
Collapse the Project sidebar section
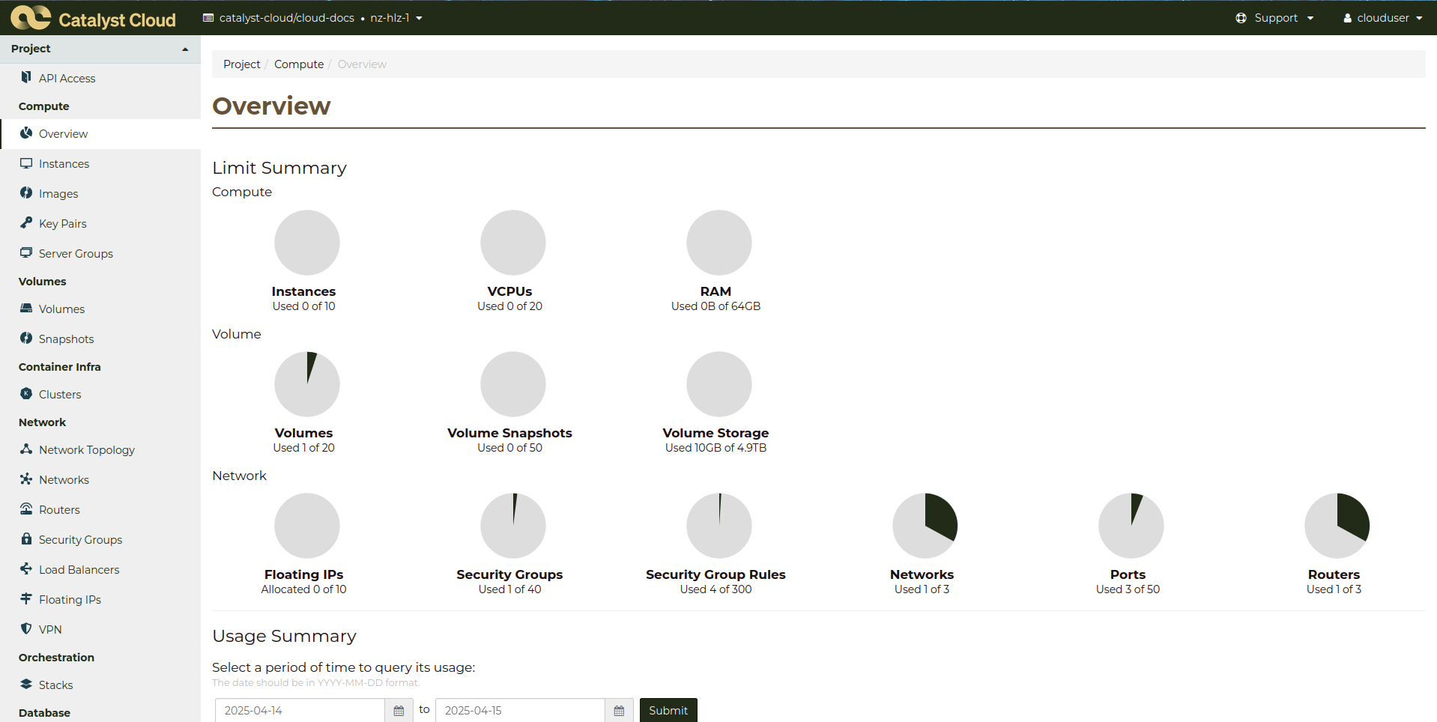(x=184, y=49)
